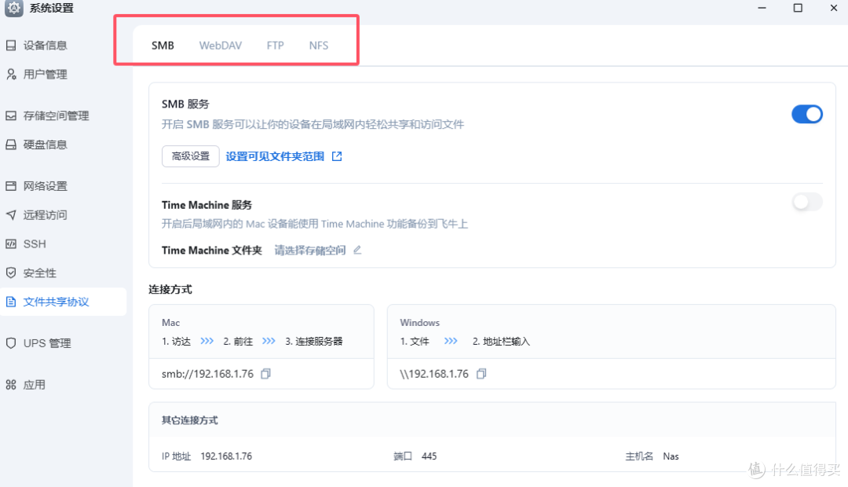848x487 pixels.
Task: Click the hostname value Nas
Action: [x=671, y=456]
